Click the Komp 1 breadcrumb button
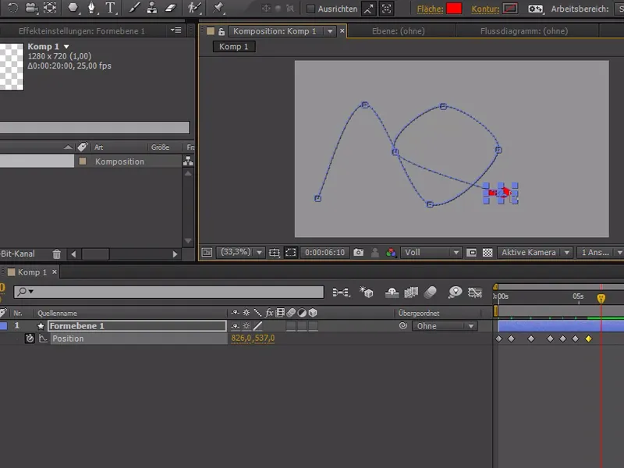Image resolution: width=624 pixels, height=468 pixels. click(x=233, y=47)
